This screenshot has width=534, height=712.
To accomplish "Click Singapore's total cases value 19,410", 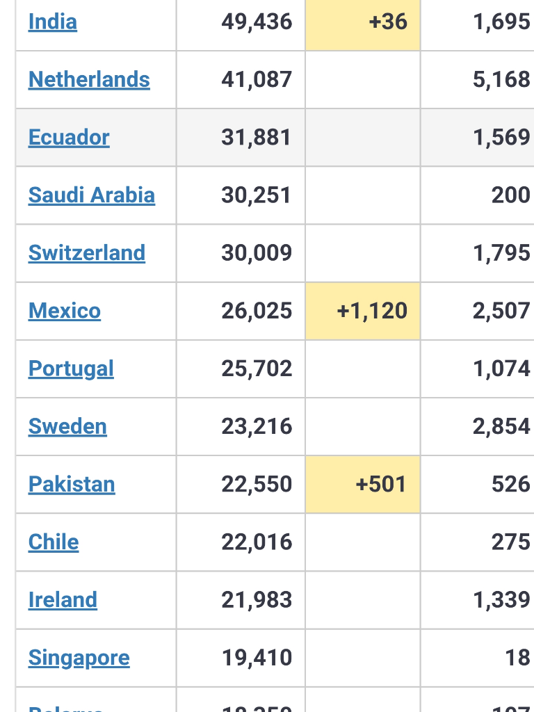I will [257, 658].
